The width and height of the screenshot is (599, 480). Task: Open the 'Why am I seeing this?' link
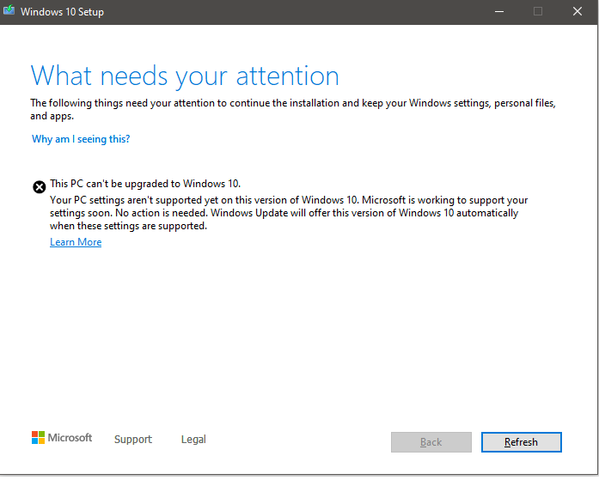81,139
